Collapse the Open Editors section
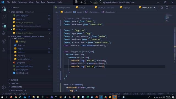The height and width of the screenshot is (99, 176). coord(17,12)
